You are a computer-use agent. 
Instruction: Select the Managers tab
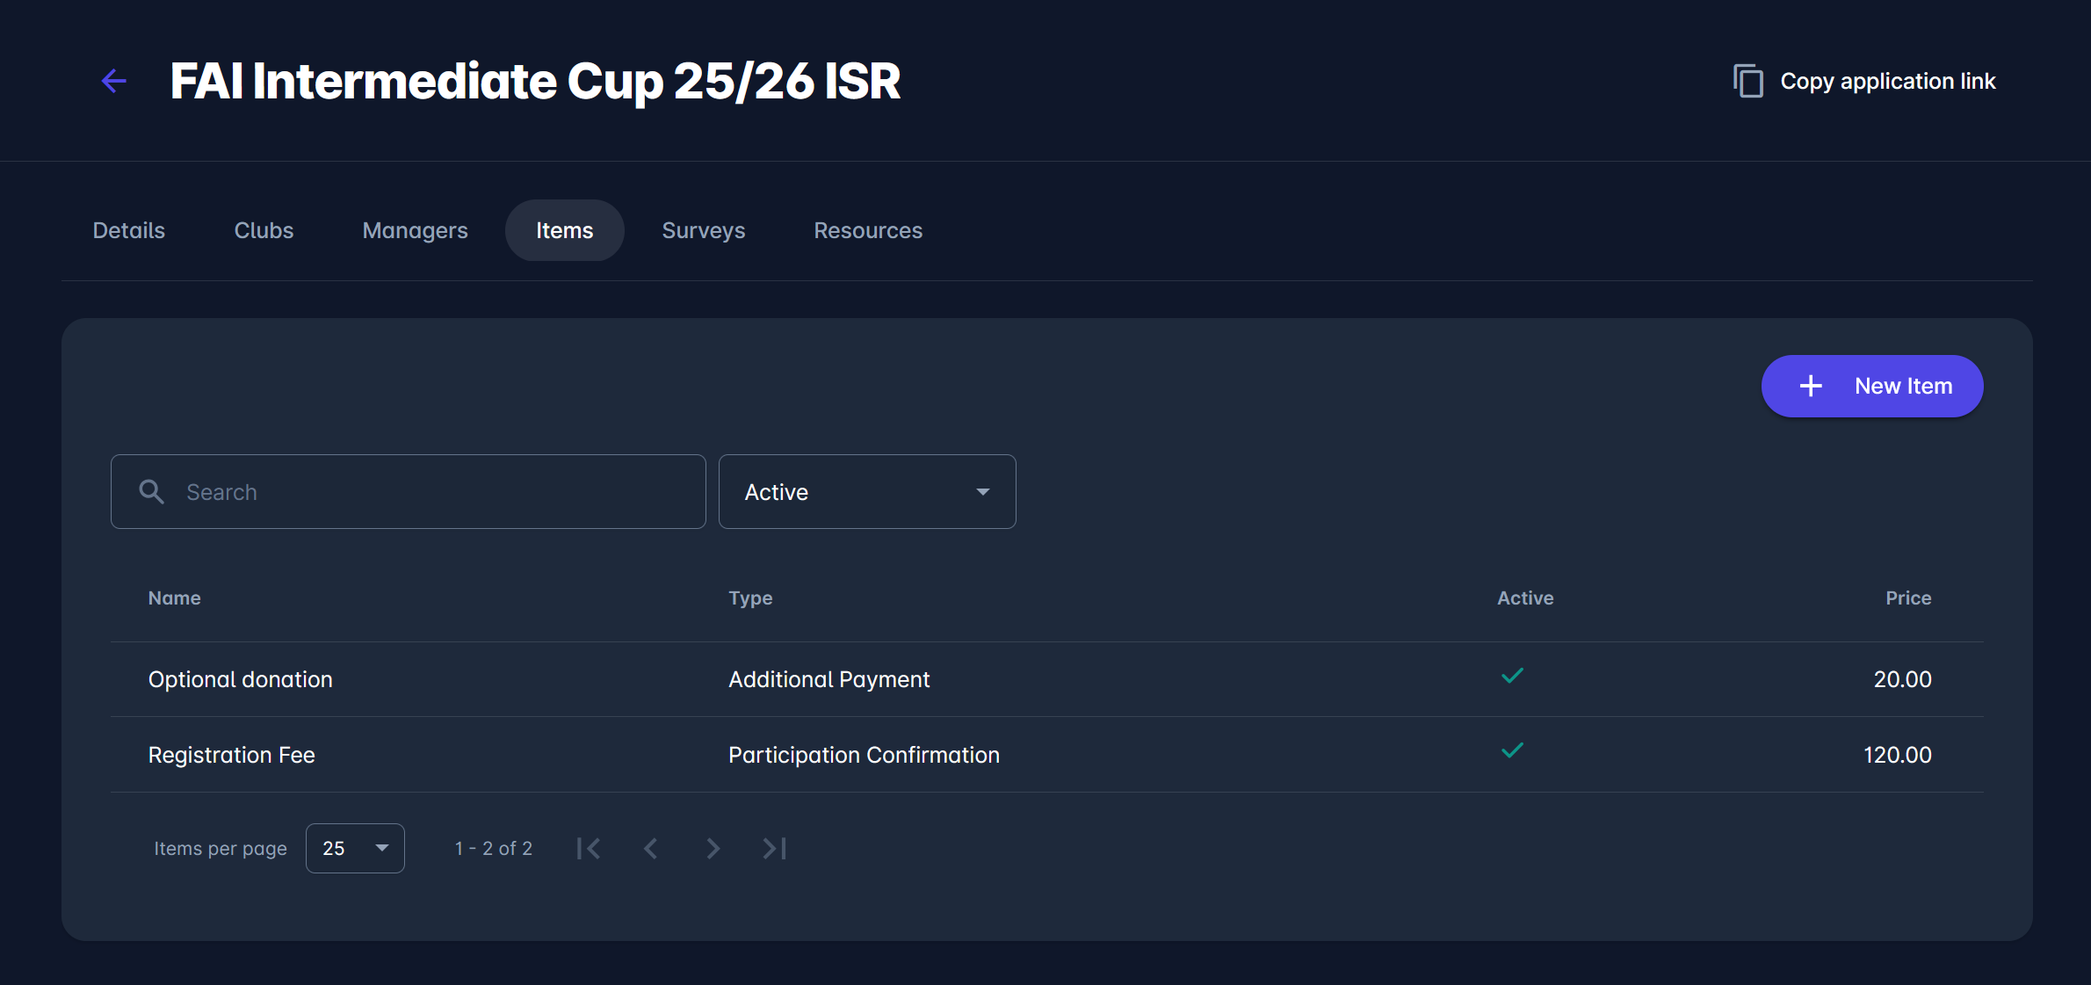415,230
